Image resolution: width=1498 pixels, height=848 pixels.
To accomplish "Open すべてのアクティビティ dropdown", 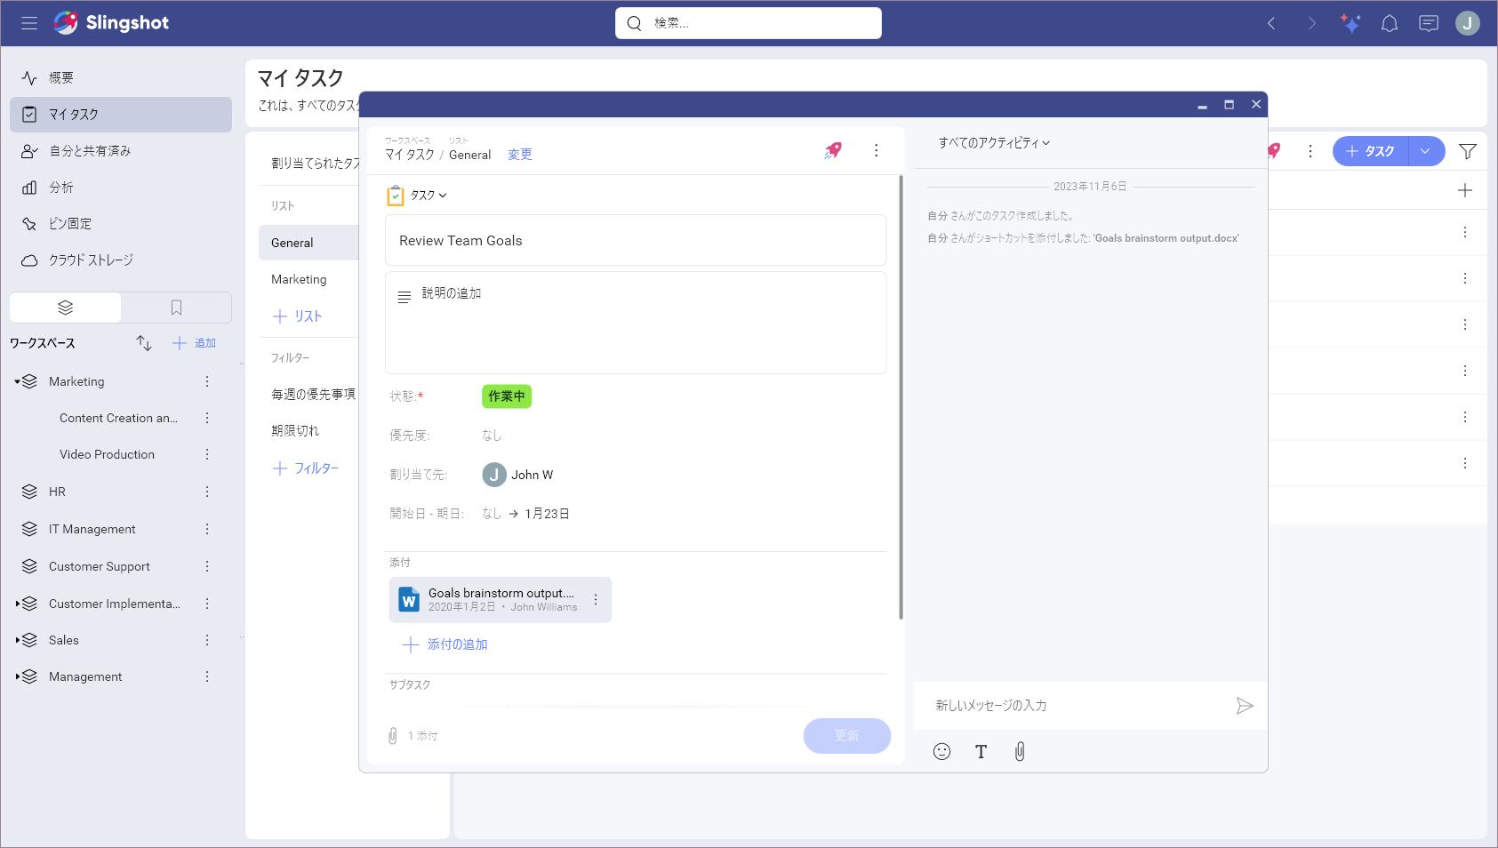I will 994,143.
